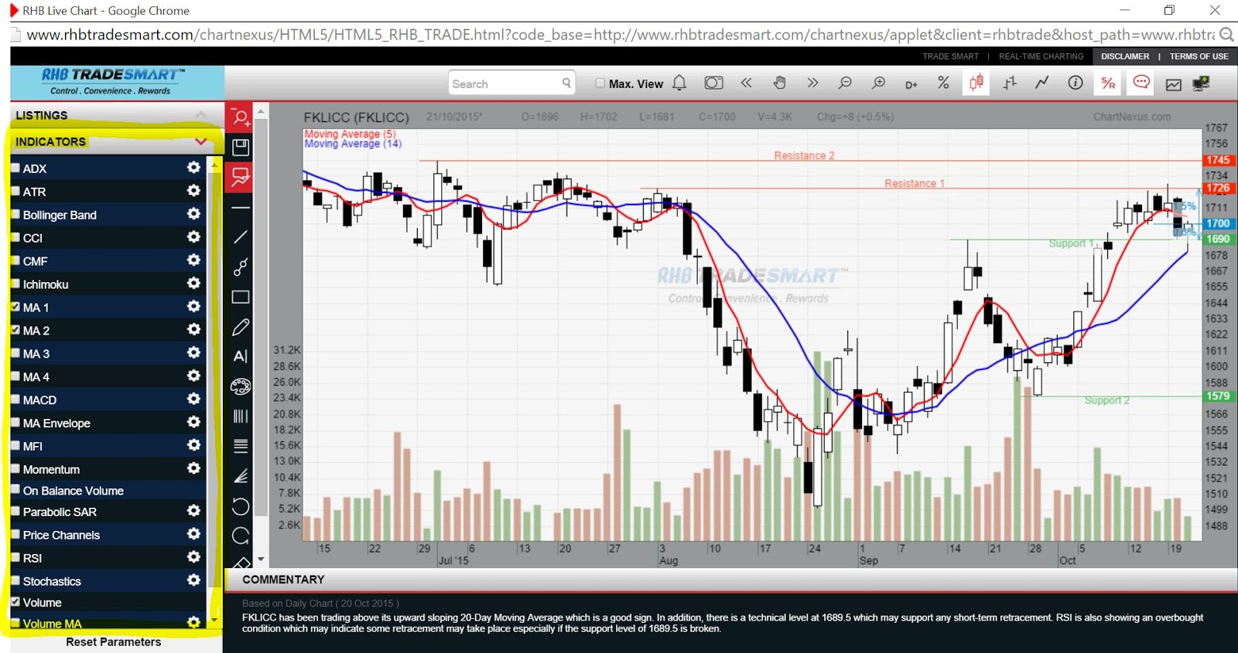1238x653 pixels.
Task: Select the fan lines tool
Action: (241, 476)
